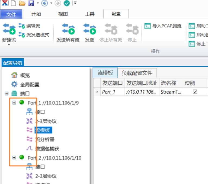Select Port_2 //10.0.11.106/1/10 in tree
Viewport: 208px width, 184px height.
(55, 158)
